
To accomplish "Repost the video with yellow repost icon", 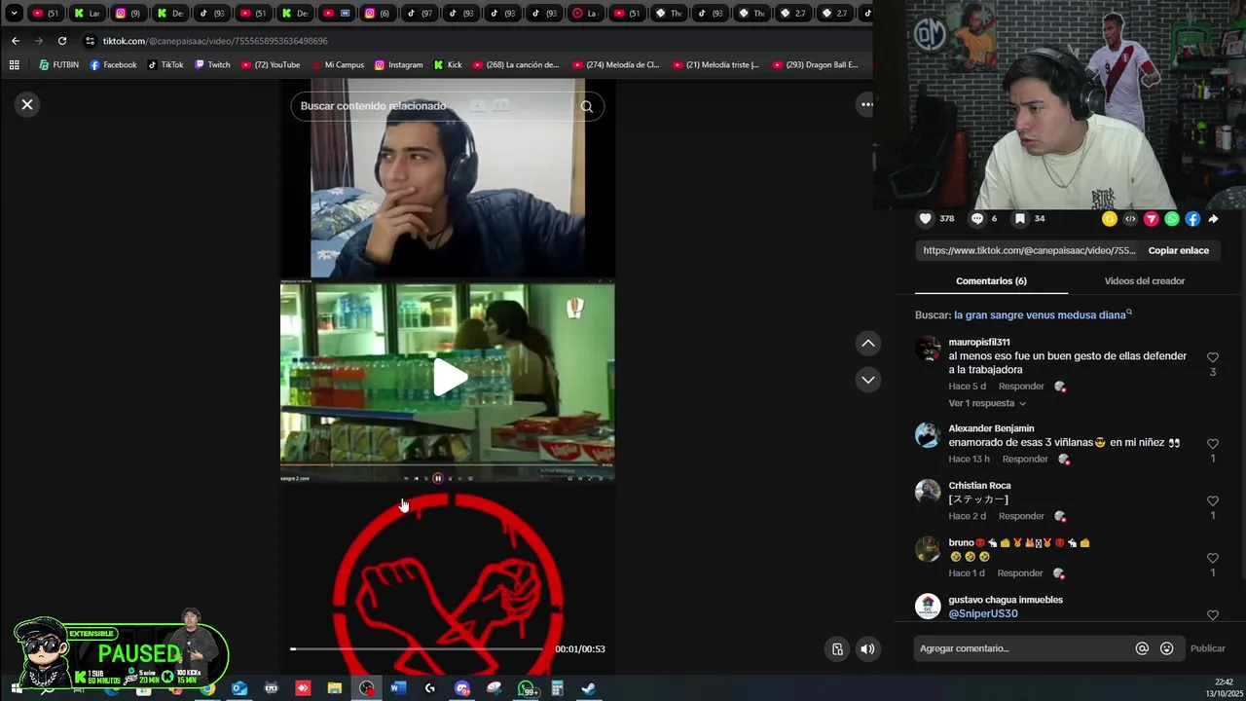I will pyautogui.click(x=1109, y=219).
